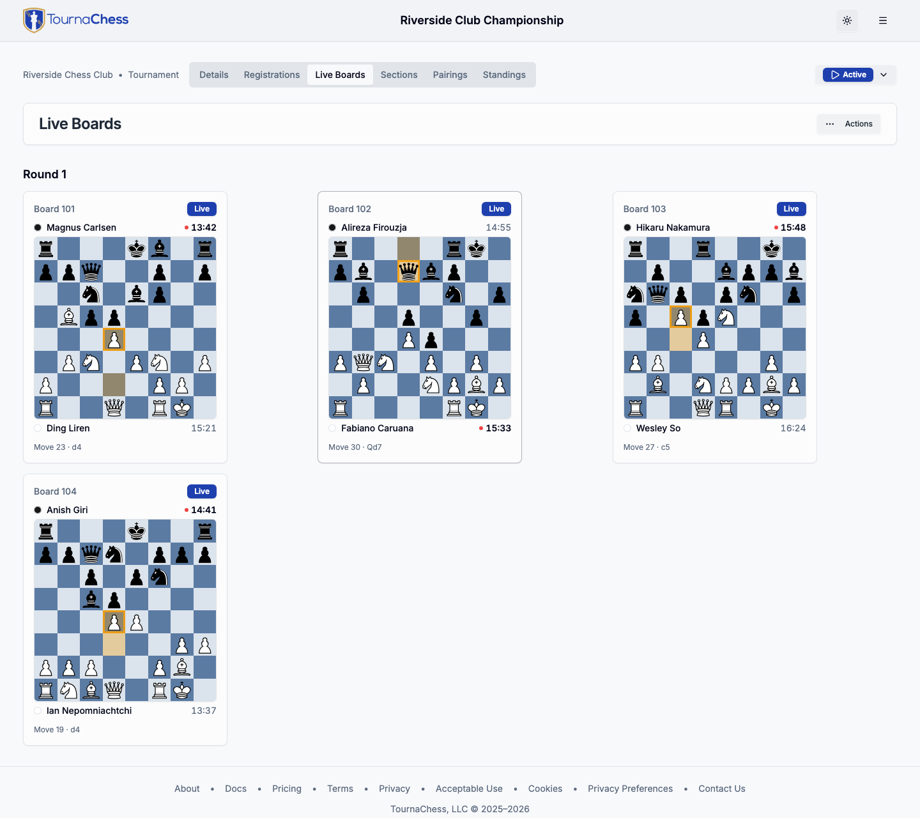Open the Actions button menu
The image size is (920, 818).
point(848,124)
